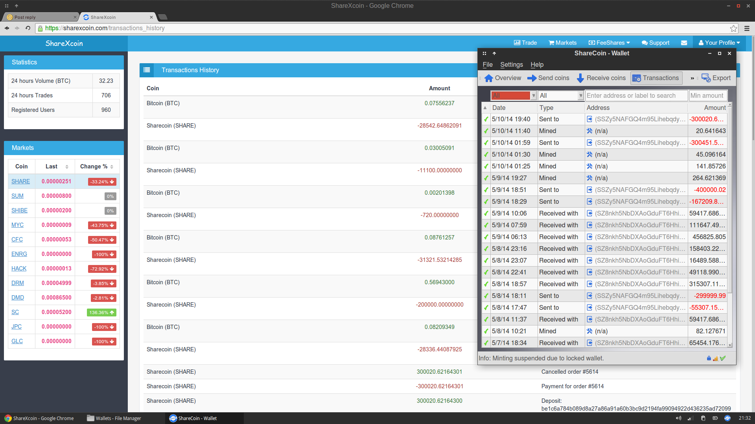Open the File menu in ShareCoin Wallet

point(488,65)
